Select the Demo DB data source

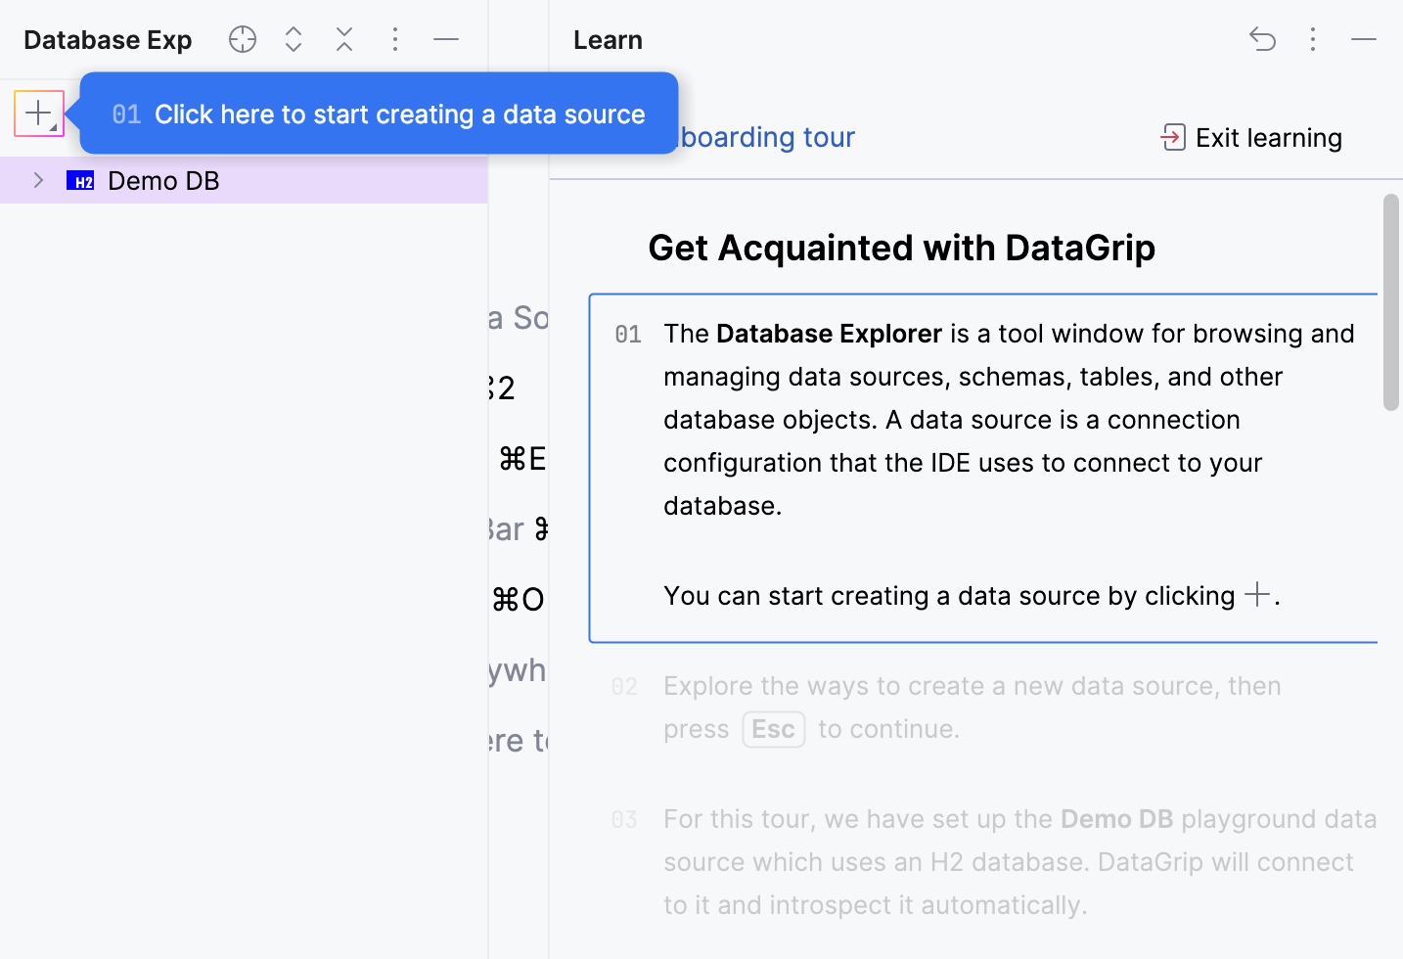click(x=244, y=180)
